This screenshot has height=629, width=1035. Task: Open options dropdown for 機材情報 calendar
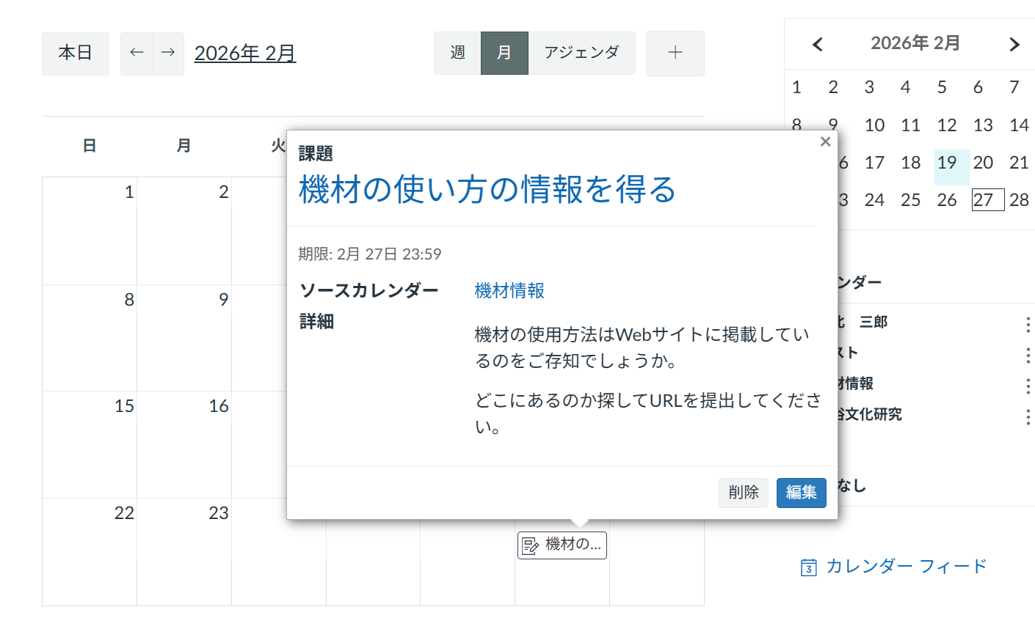pos(1028,386)
